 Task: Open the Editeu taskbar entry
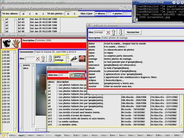160,135
